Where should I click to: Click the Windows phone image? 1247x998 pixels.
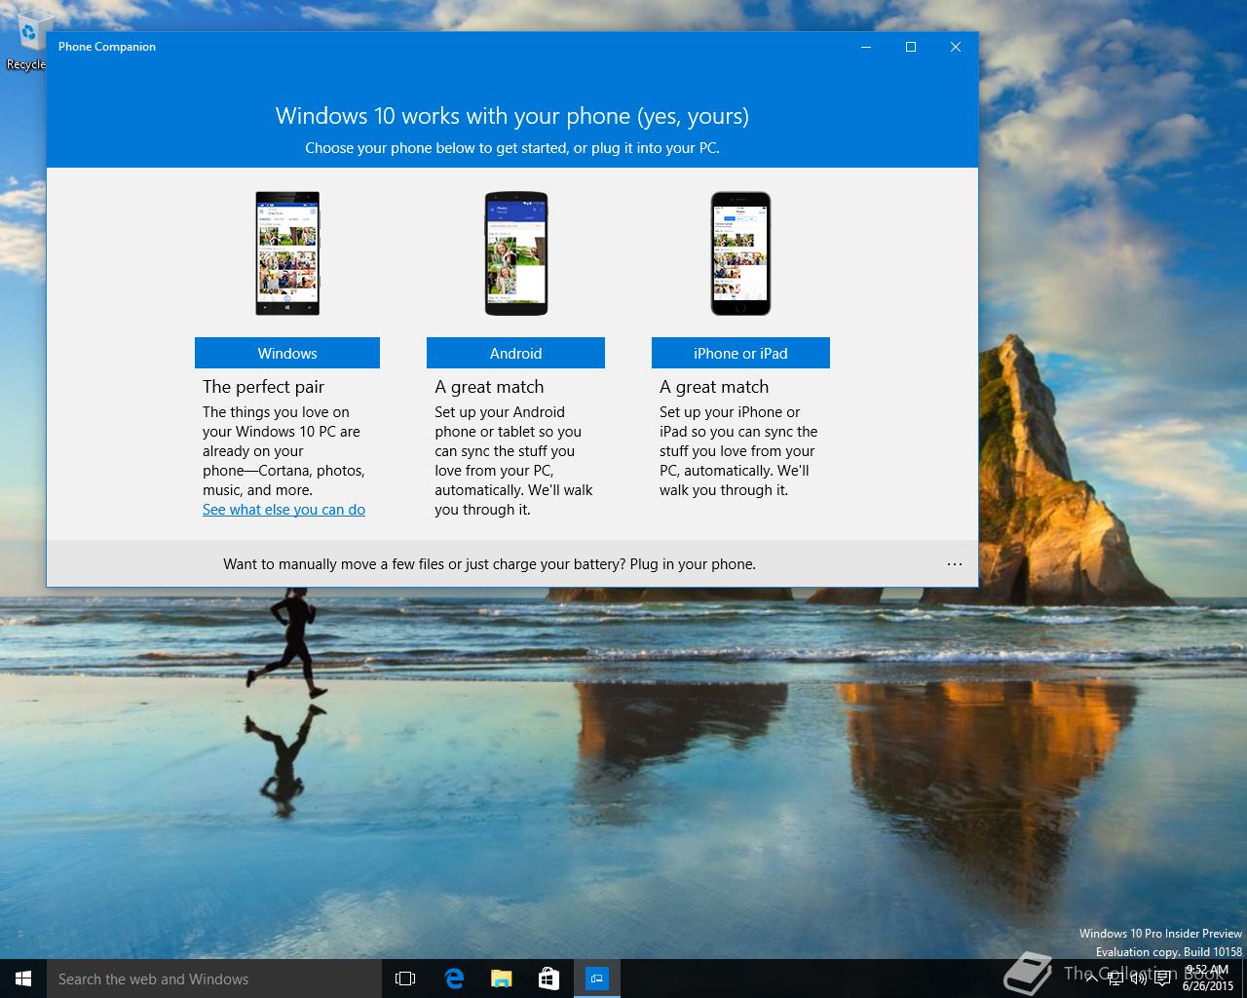tap(287, 253)
